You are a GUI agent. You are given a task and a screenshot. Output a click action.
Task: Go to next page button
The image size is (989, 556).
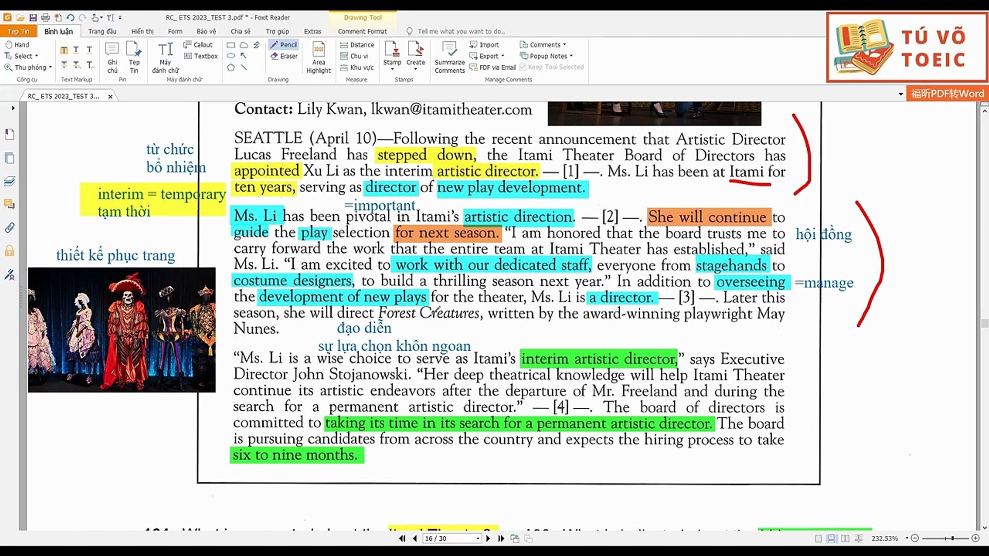tap(488, 538)
